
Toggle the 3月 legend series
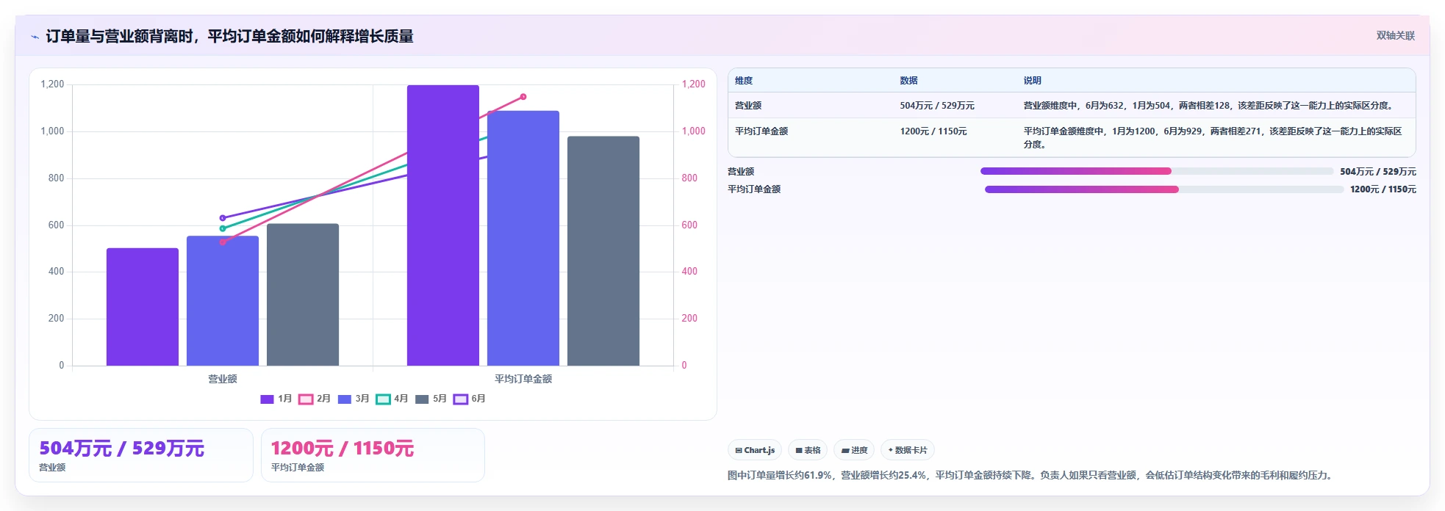coord(354,399)
